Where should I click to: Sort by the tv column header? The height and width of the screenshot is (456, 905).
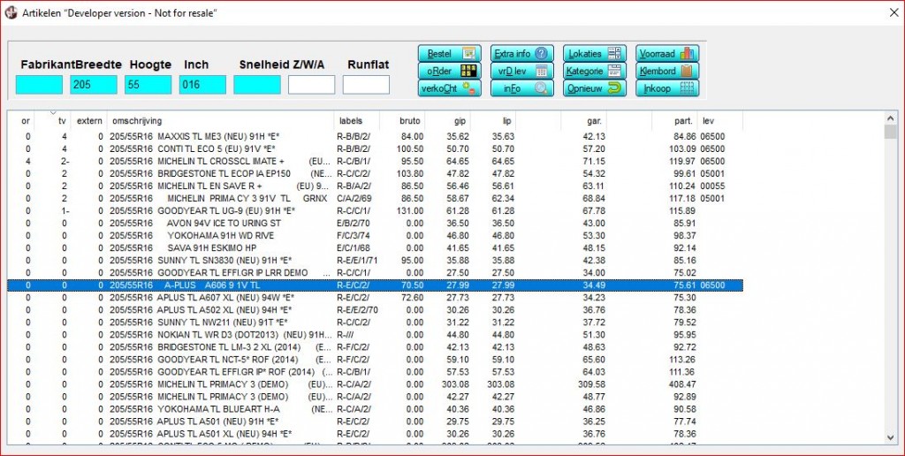point(62,121)
